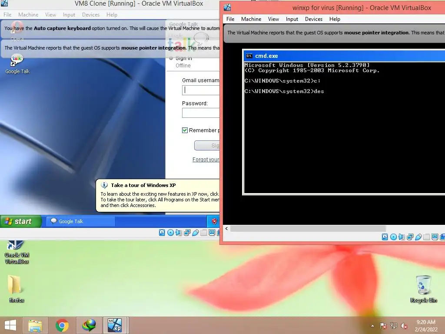Click Action Center flag tray icon
Screen dimensions: 445x334
pos(383,325)
